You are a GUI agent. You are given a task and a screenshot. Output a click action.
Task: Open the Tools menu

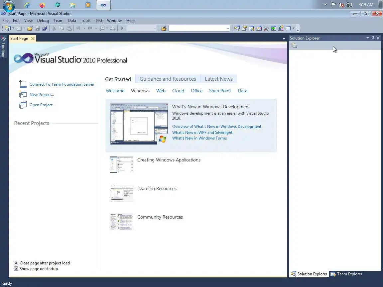(x=85, y=21)
